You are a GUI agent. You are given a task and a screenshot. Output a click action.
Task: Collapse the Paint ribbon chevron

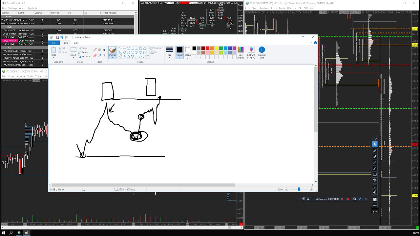(x=312, y=43)
